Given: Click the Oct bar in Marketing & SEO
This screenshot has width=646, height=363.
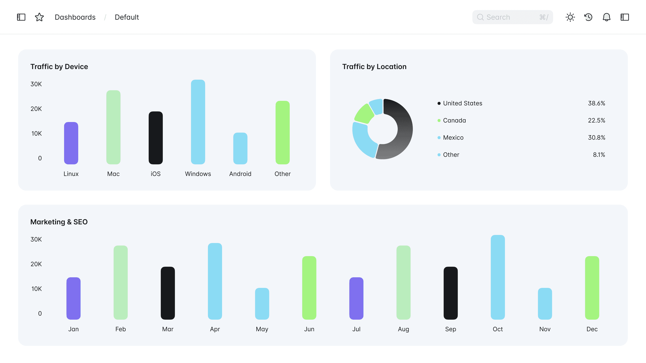Looking at the screenshot, I should (x=498, y=277).
